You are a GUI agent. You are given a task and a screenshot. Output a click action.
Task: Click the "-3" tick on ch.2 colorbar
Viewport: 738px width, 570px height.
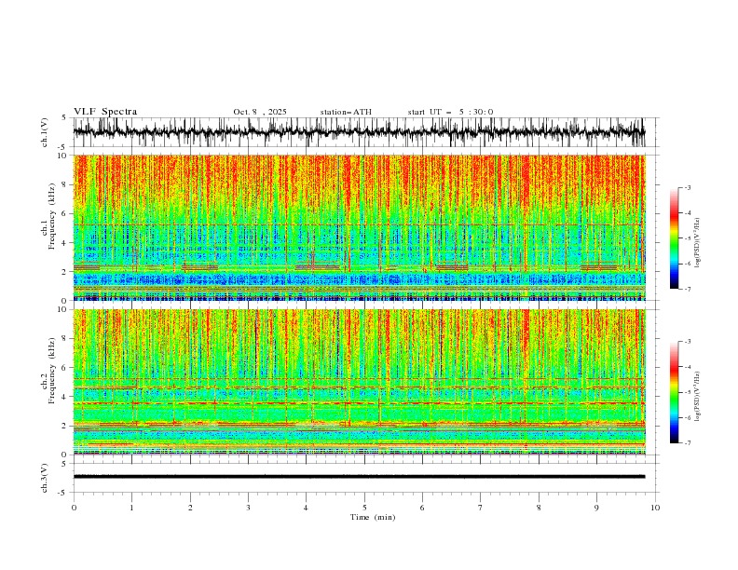687,342
